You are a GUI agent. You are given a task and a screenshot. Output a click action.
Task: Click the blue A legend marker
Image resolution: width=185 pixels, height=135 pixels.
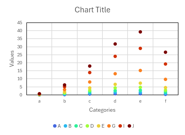tap(55, 126)
